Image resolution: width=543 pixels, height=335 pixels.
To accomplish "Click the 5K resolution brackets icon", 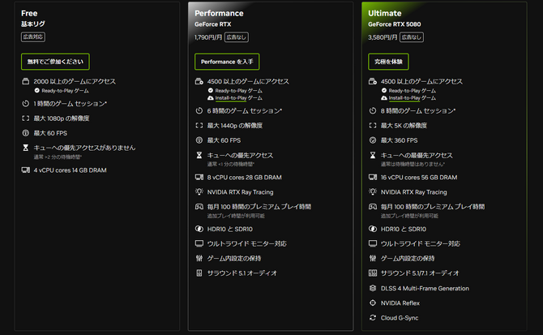I will [373, 126].
